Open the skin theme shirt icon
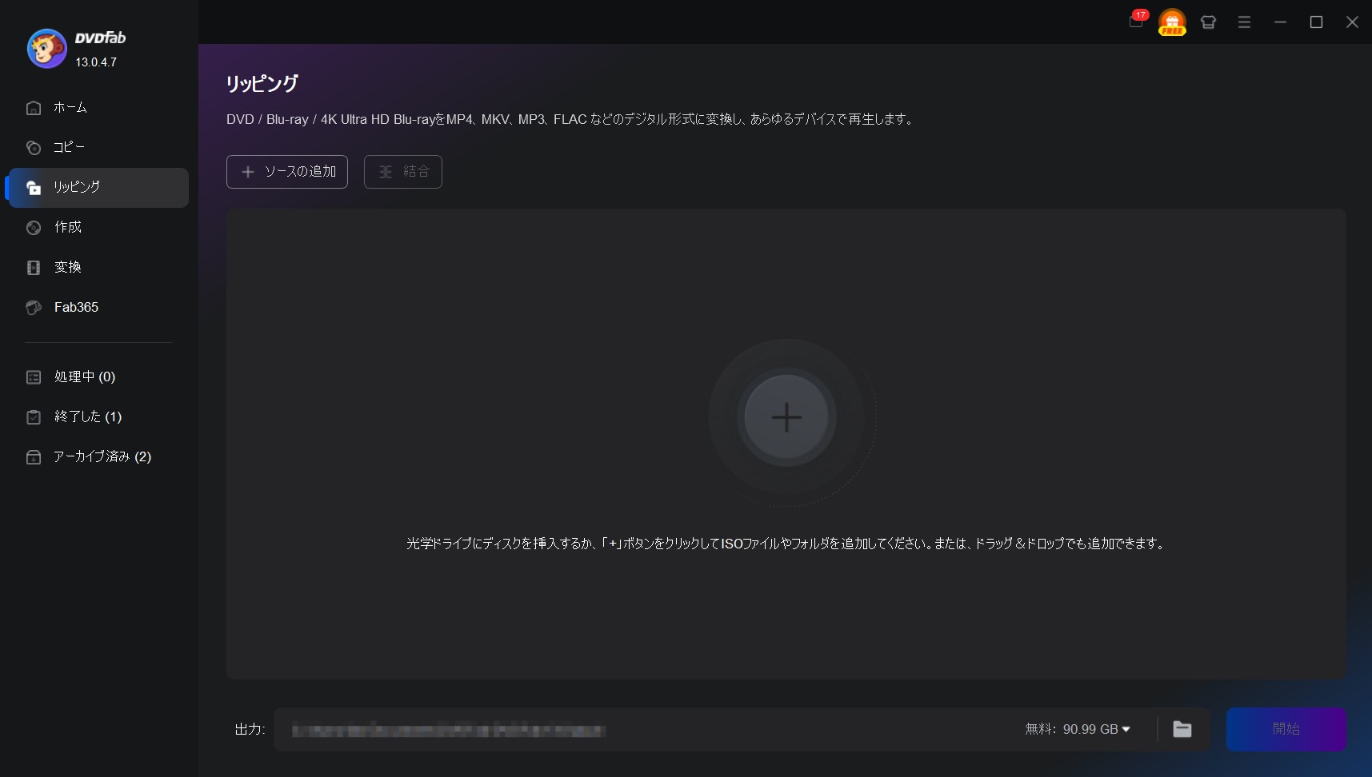This screenshot has width=1372, height=777. coord(1208,22)
